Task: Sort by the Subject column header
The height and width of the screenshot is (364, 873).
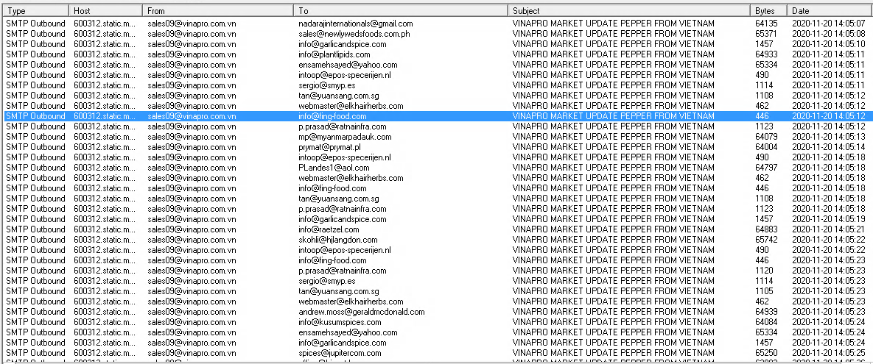Action: point(629,10)
